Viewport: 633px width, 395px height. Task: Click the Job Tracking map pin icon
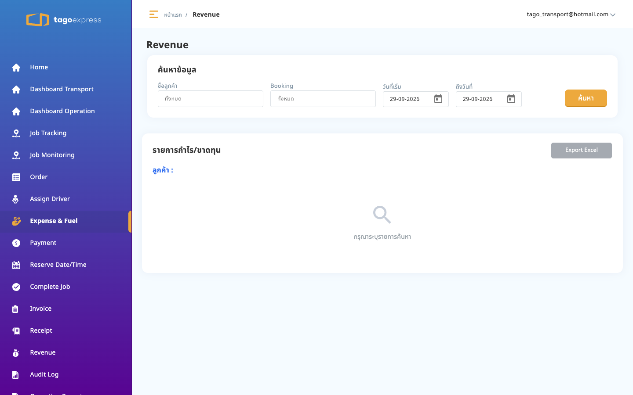[16, 133]
